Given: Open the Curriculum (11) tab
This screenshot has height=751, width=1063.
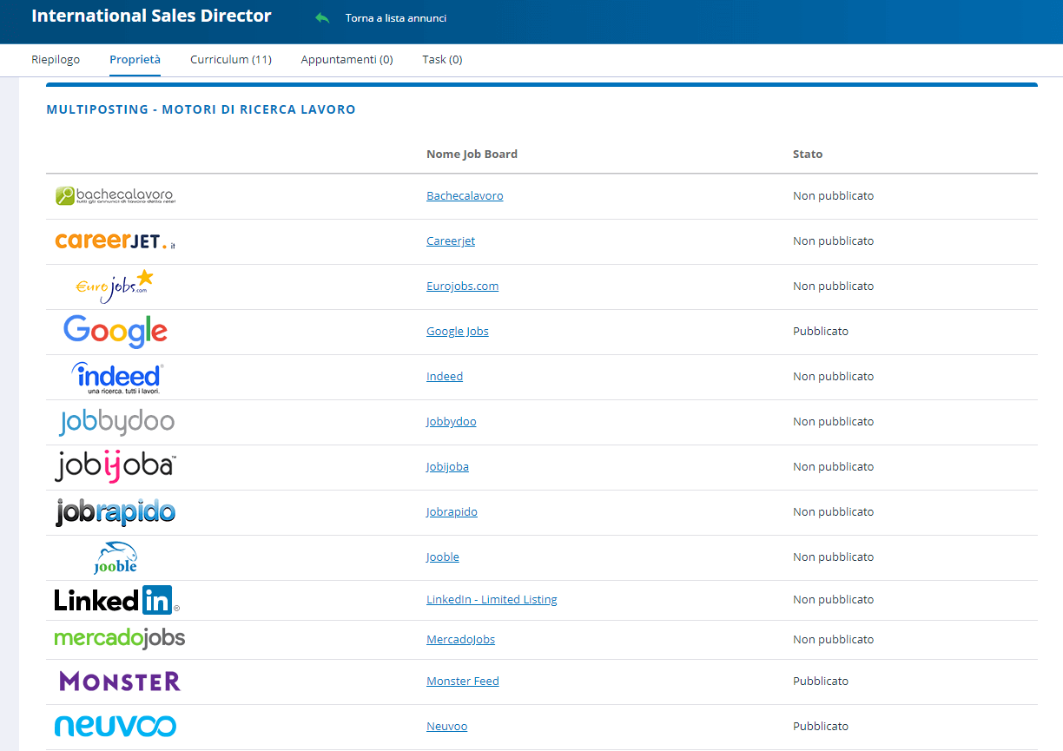Looking at the screenshot, I should (231, 60).
